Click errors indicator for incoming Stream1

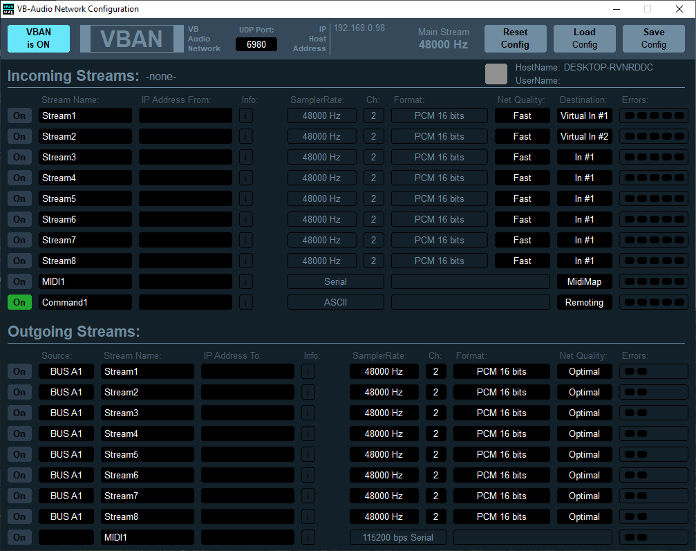(x=654, y=115)
